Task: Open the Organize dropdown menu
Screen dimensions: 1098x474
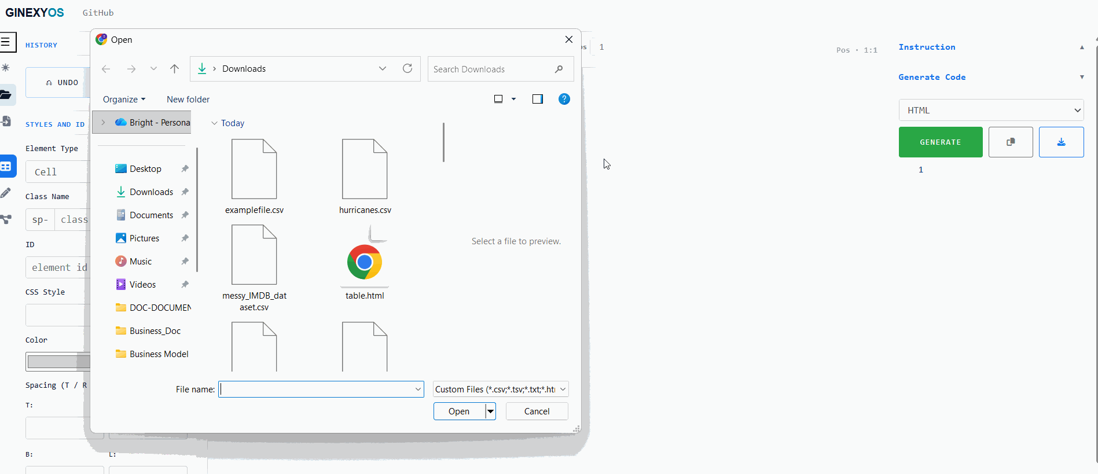Action: (124, 100)
